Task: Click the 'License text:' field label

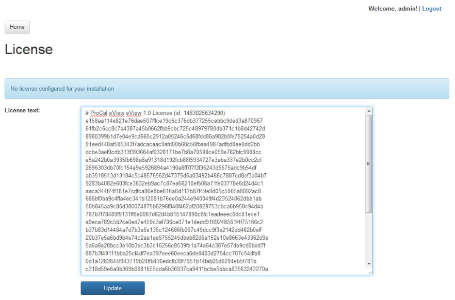Action: click(22, 110)
